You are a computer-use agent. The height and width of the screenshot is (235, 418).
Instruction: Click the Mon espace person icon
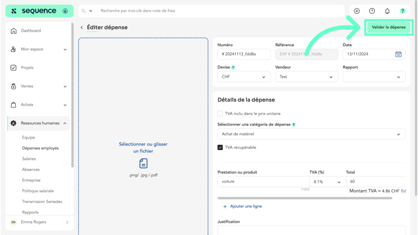click(x=13, y=49)
